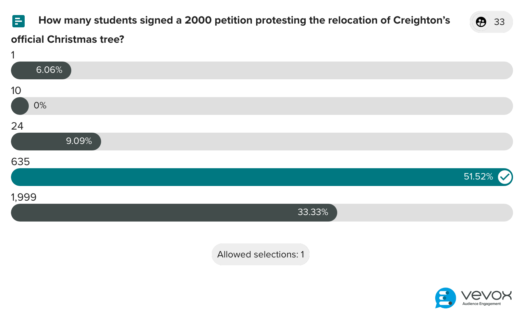Image resolution: width=524 pixels, height=320 pixels.
Task: Click the participants face icon
Action: (x=481, y=22)
